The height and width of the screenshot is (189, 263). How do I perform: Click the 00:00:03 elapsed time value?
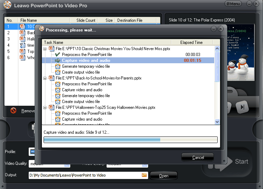pos(193,55)
